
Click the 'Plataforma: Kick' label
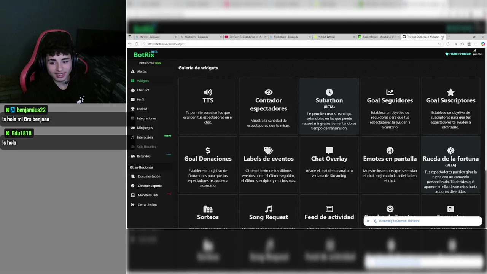click(x=150, y=63)
